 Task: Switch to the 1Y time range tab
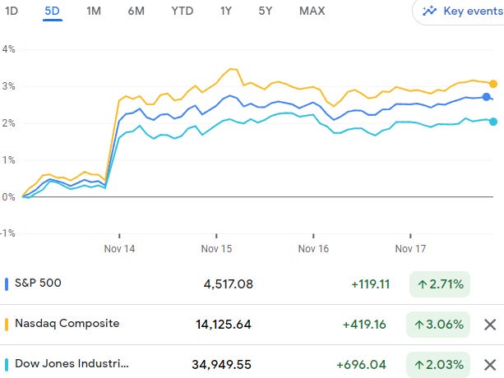(226, 11)
